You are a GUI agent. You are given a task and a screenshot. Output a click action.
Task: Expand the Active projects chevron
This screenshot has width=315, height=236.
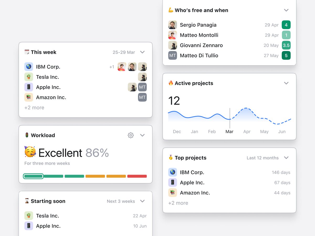click(x=286, y=83)
